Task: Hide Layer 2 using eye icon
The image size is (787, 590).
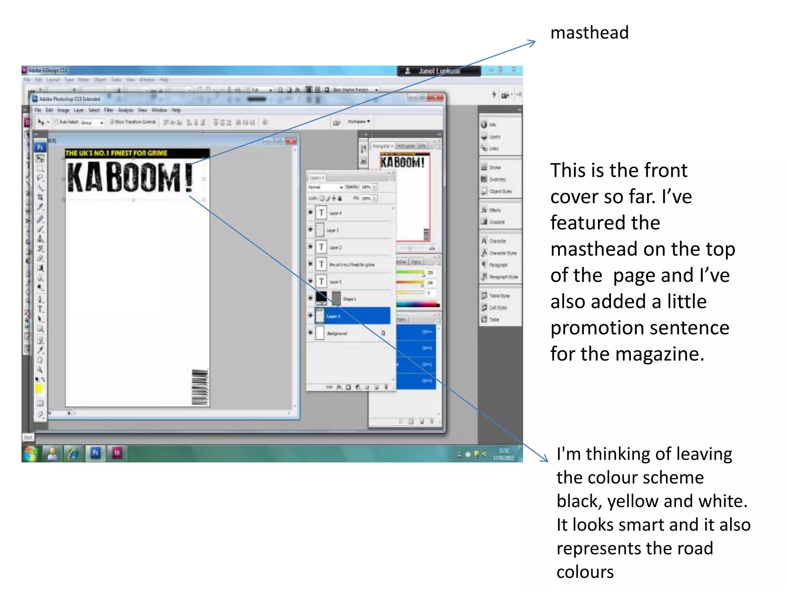Action: [x=310, y=247]
